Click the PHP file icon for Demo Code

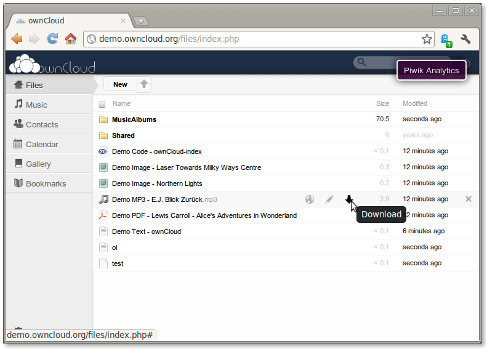pyautogui.click(x=103, y=151)
